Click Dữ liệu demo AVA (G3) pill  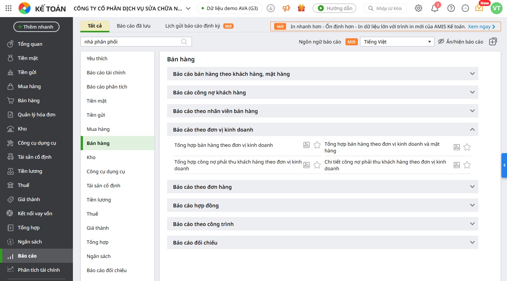(230, 8)
